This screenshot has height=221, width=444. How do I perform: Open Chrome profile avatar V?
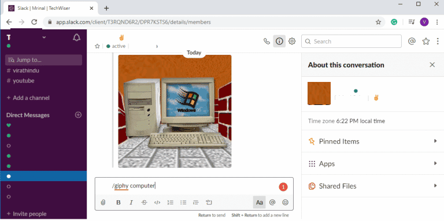(424, 22)
